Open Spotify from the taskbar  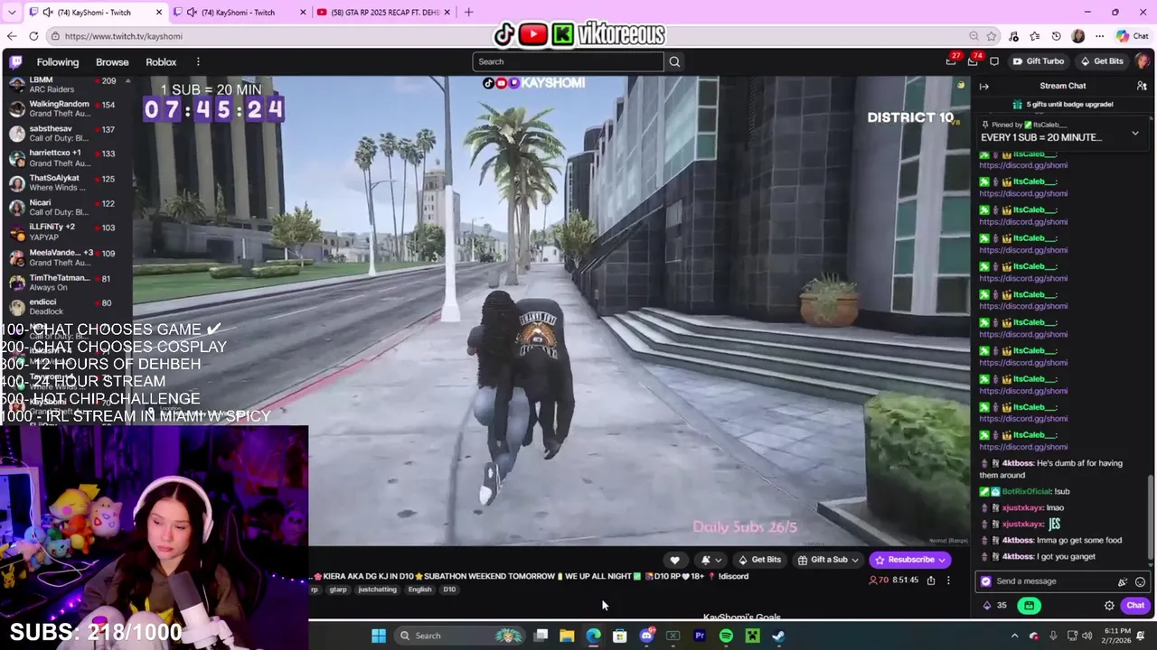[726, 636]
